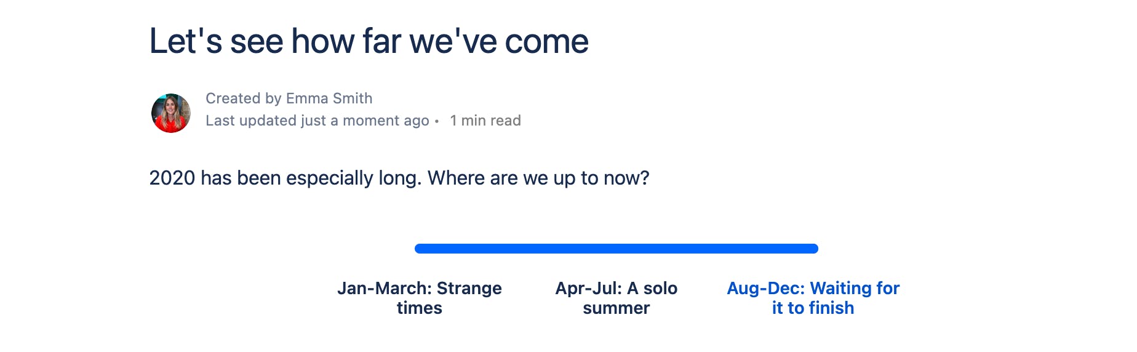
Task: Click Emma Smith's profile avatar
Action: point(171,113)
